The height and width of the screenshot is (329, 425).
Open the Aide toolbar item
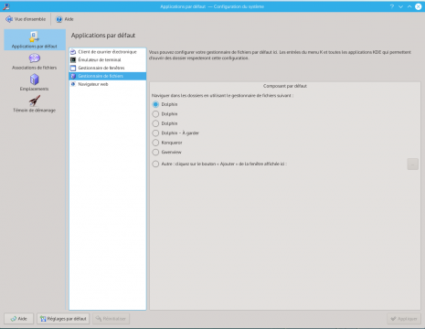coord(64,19)
